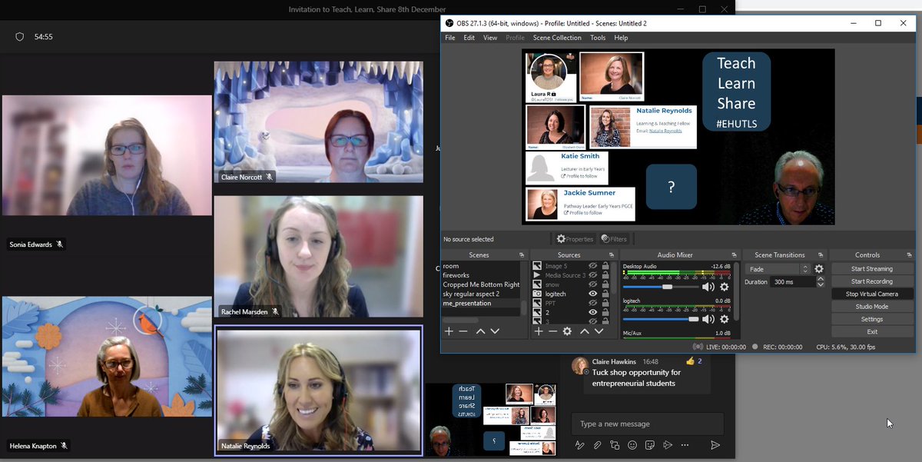Move the selected scene down in the Scenes list
Viewport: 922px width, 462px height.
[x=495, y=331]
